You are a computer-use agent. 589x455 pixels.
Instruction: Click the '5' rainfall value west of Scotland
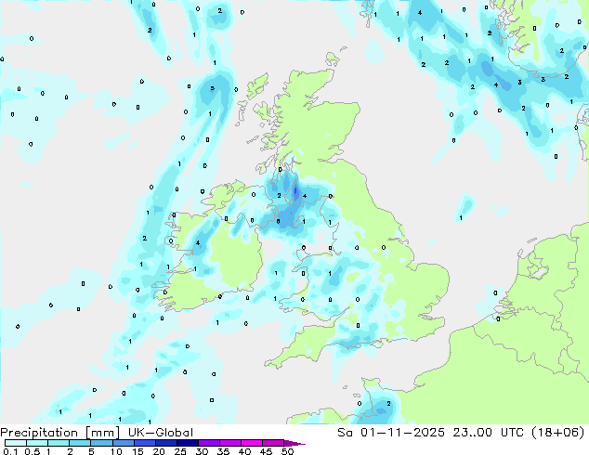pos(212,88)
